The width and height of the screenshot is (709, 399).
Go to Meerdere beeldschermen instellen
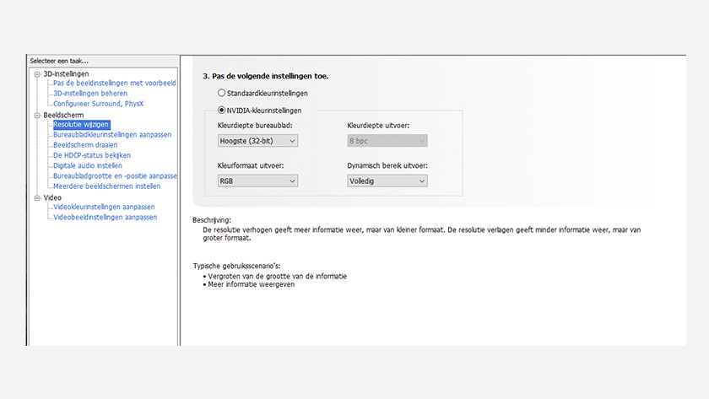(x=106, y=186)
